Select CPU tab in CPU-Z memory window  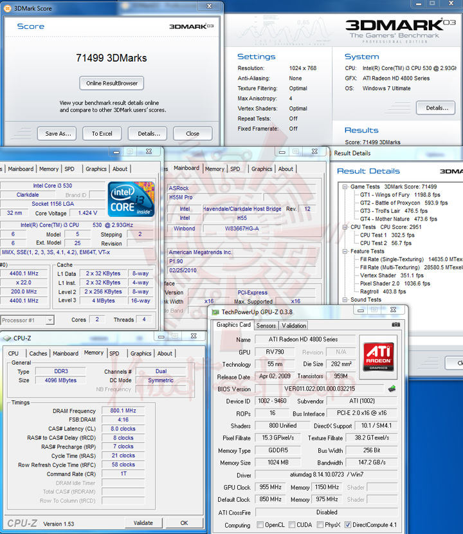[x=14, y=353]
